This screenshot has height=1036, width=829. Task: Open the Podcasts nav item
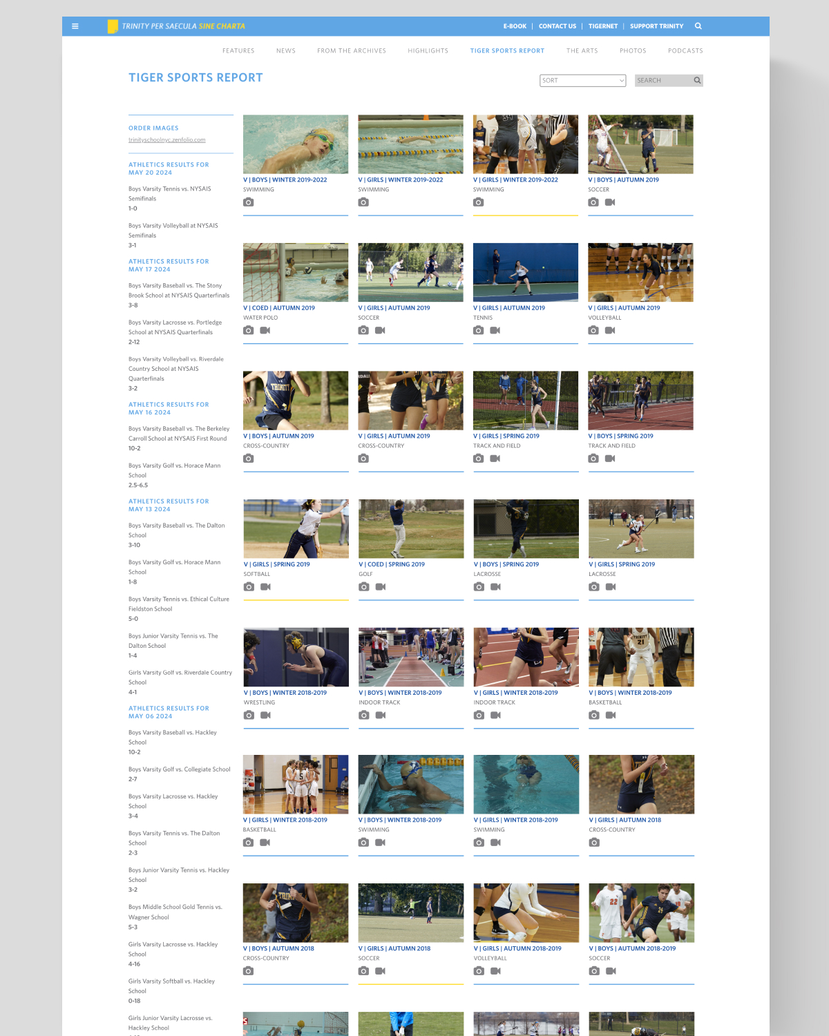click(x=685, y=51)
